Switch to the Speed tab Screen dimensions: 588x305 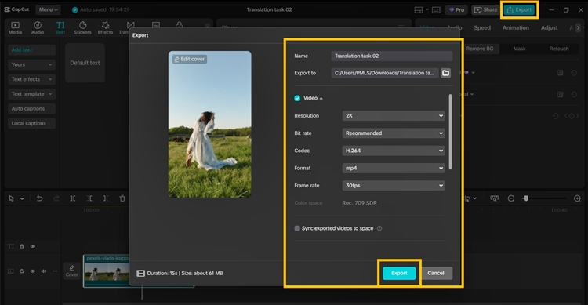(482, 27)
